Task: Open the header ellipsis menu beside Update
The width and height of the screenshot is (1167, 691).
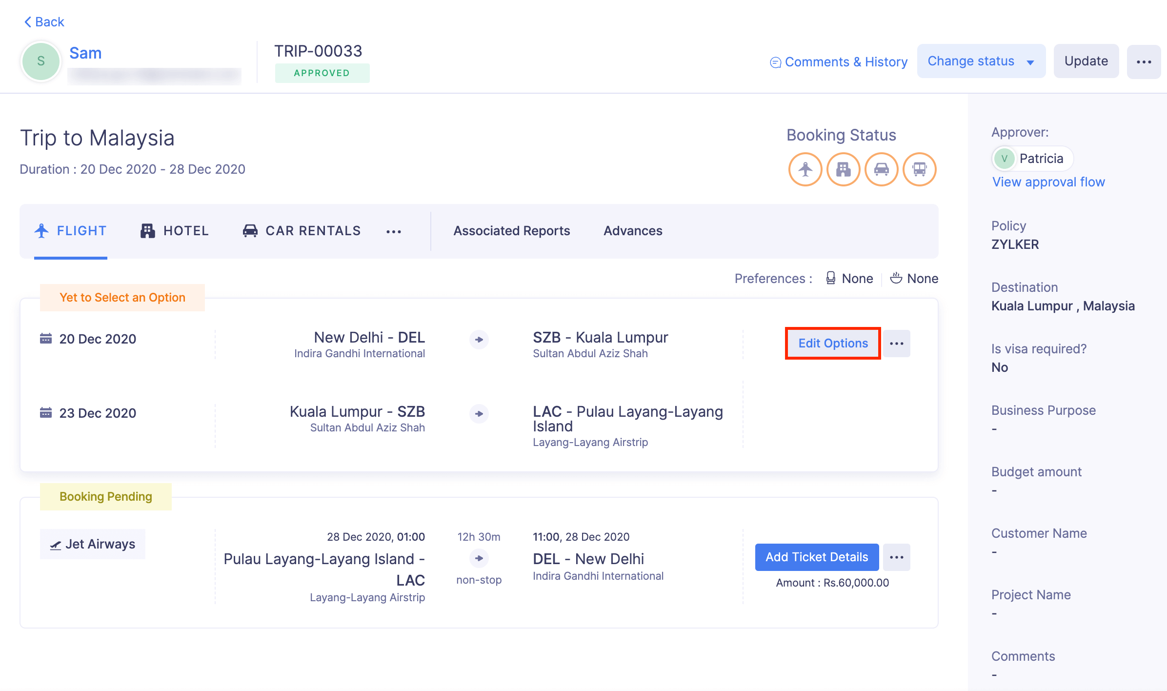Action: pos(1144,61)
